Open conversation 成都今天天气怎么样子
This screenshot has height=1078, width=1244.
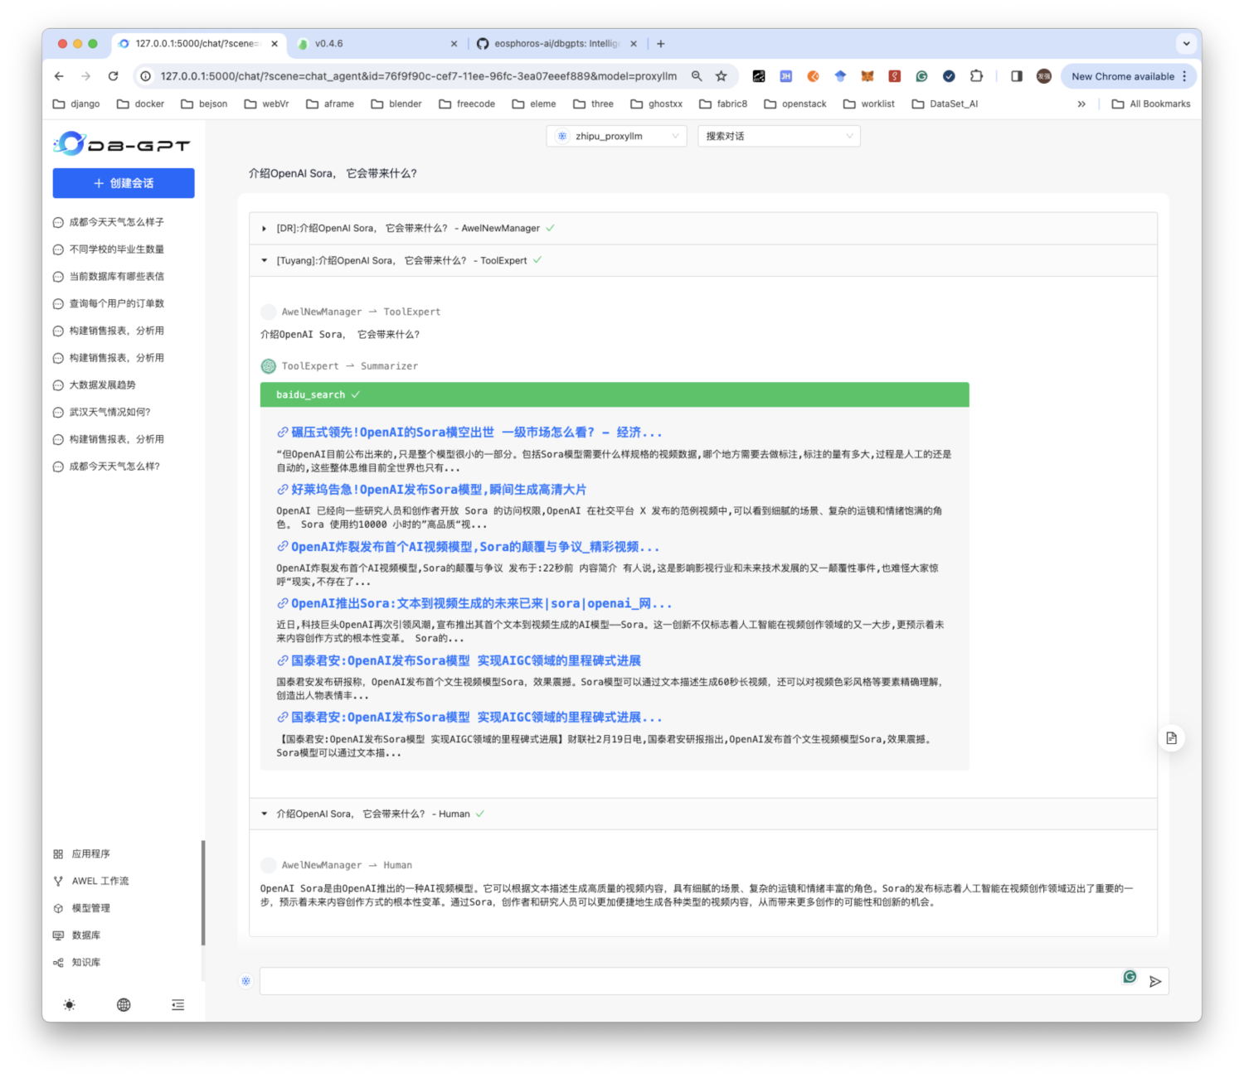click(x=116, y=222)
